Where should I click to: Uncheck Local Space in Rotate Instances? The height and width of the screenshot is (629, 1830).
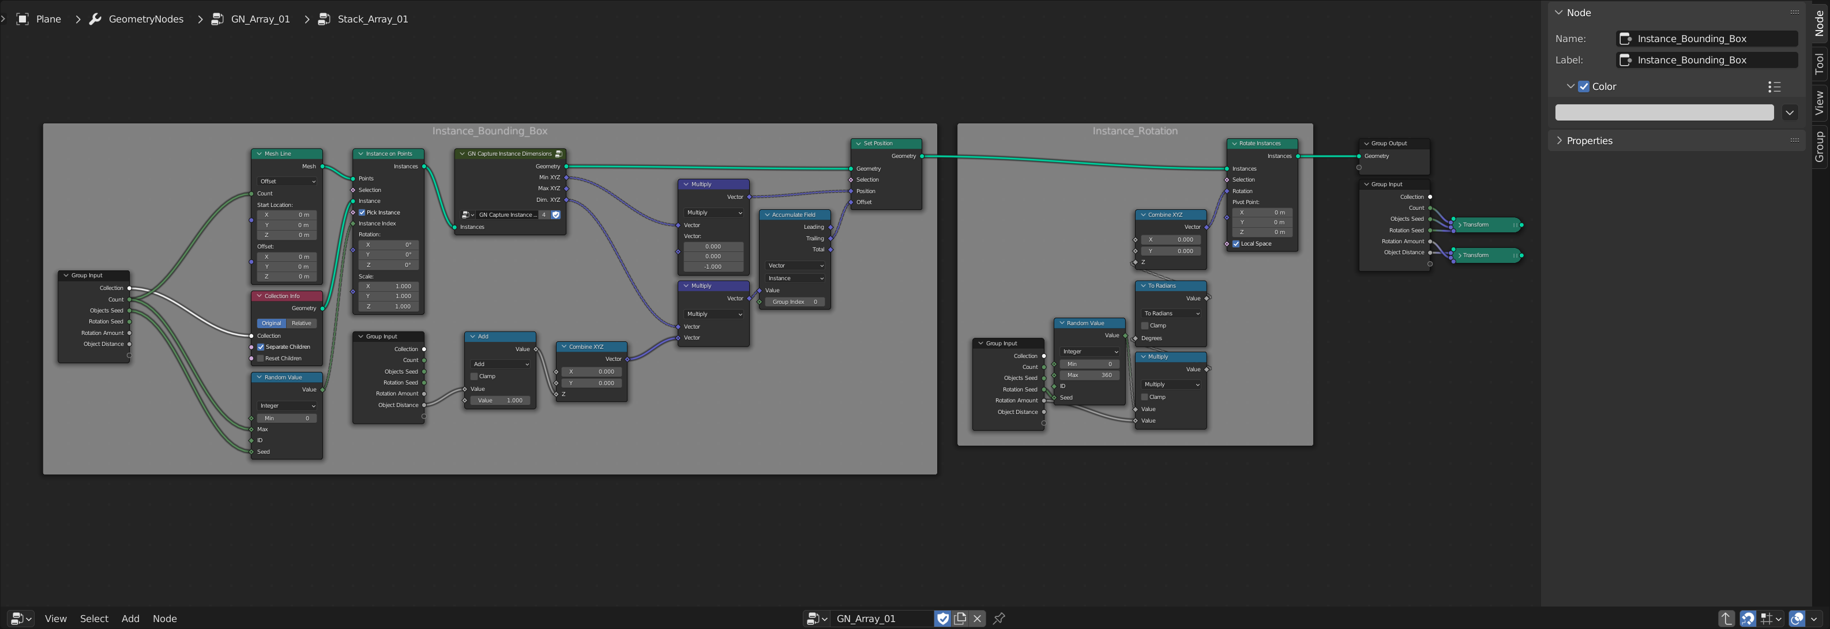pyautogui.click(x=1236, y=243)
